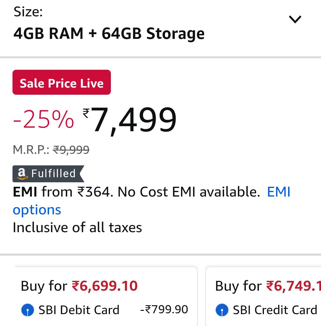Click the Amazon smile logo in badge
The height and width of the screenshot is (326, 321).
(x=22, y=174)
